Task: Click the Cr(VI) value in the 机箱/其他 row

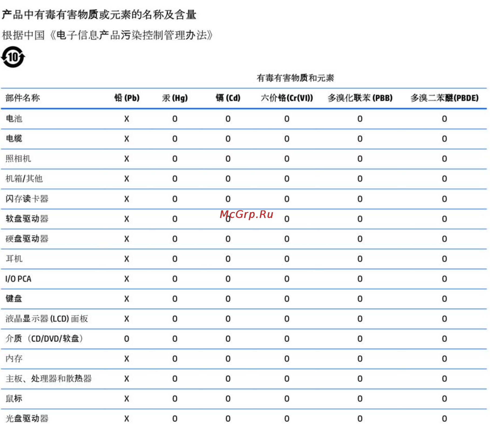Action: [287, 179]
